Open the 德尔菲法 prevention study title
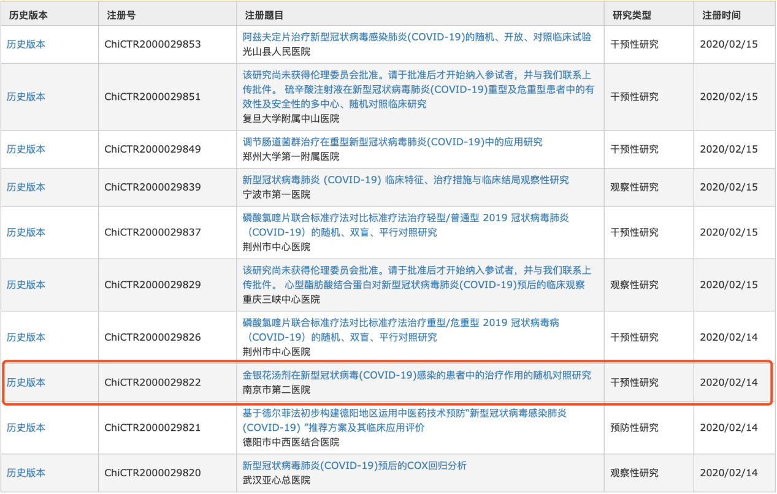This screenshot has height=494, width=777. click(405, 414)
